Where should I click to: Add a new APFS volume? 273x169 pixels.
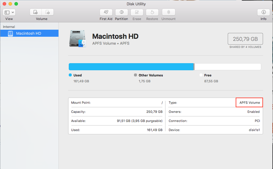point(36,12)
